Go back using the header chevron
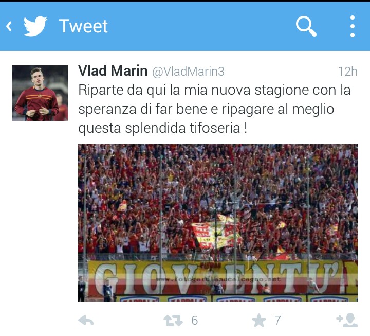 9,26
